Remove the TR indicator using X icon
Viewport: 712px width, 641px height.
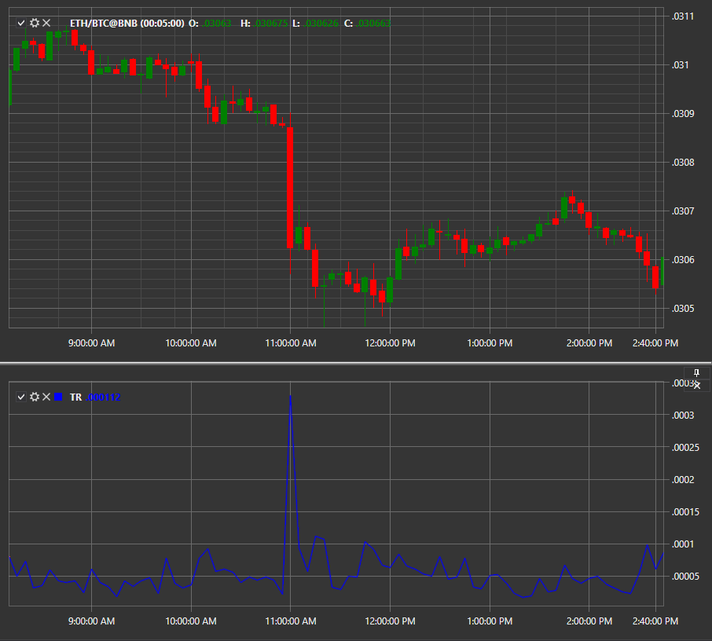(x=46, y=397)
